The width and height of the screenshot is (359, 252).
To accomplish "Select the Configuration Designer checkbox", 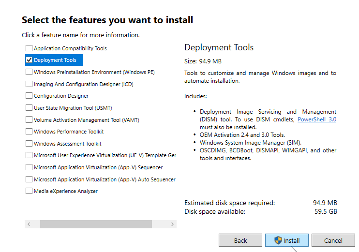I will [x=29, y=96].
